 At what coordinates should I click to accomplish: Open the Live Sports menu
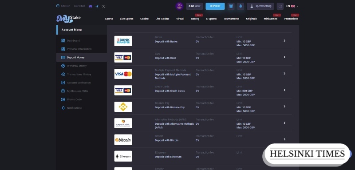(126, 19)
